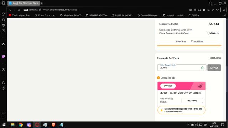Open The Prodigy YouTube bookmark

coord(20,15)
